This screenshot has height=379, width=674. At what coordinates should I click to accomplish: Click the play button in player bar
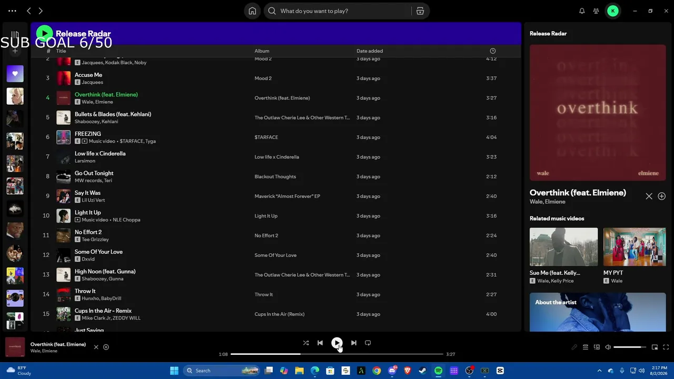point(337,343)
